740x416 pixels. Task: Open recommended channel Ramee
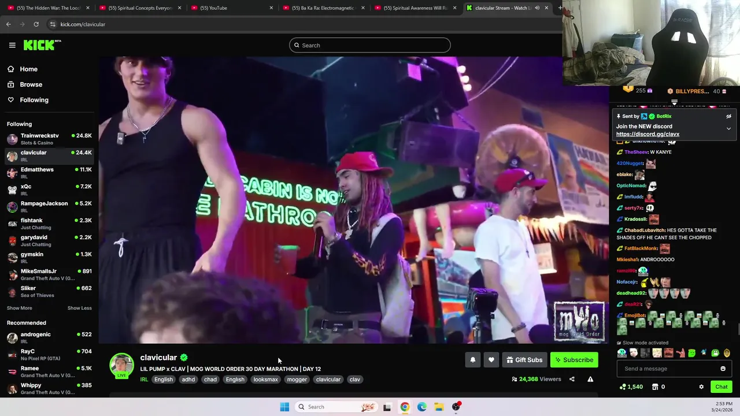(x=49, y=372)
